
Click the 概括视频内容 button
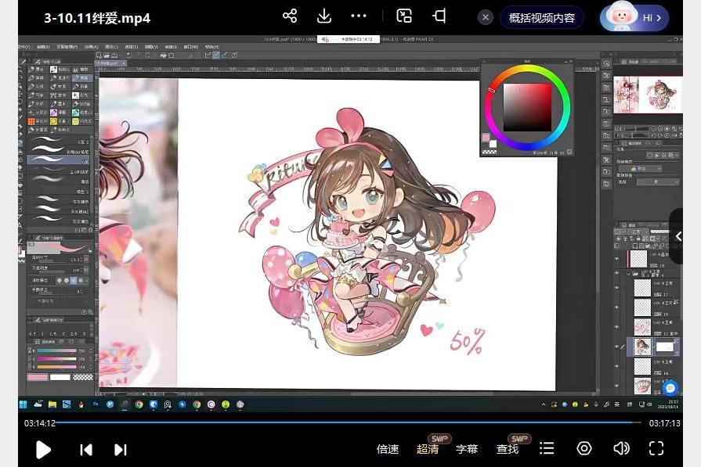[x=542, y=18]
